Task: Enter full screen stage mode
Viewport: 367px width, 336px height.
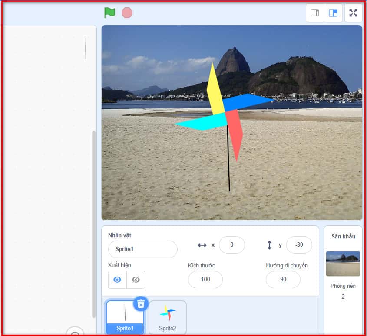Action: pos(353,13)
